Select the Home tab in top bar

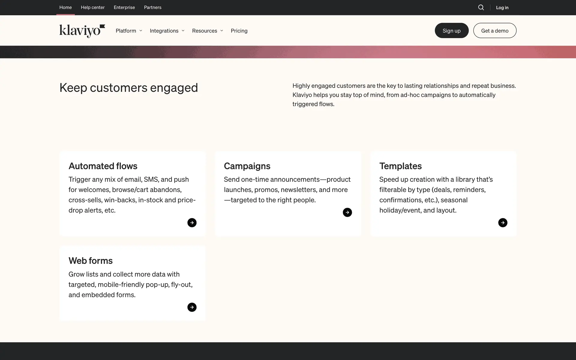(x=65, y=7)
